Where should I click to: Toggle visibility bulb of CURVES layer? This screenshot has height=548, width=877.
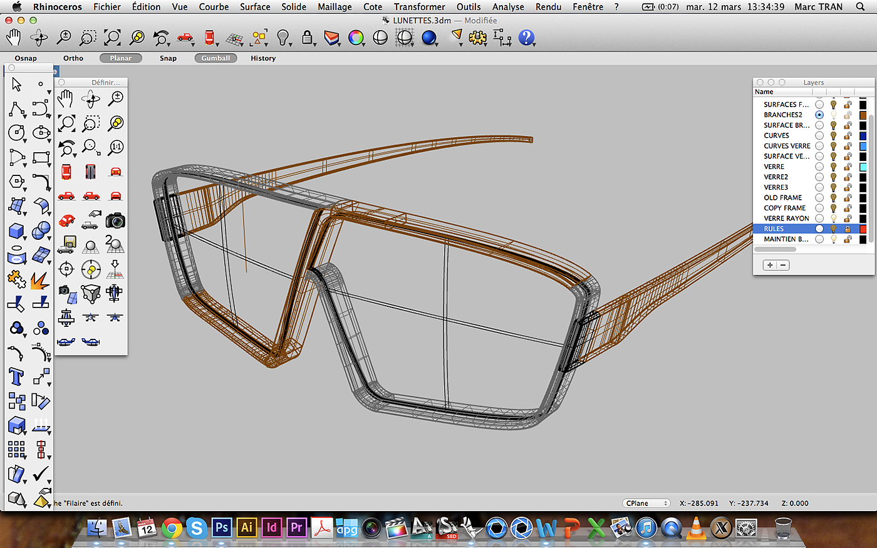(x=833, y=136)
